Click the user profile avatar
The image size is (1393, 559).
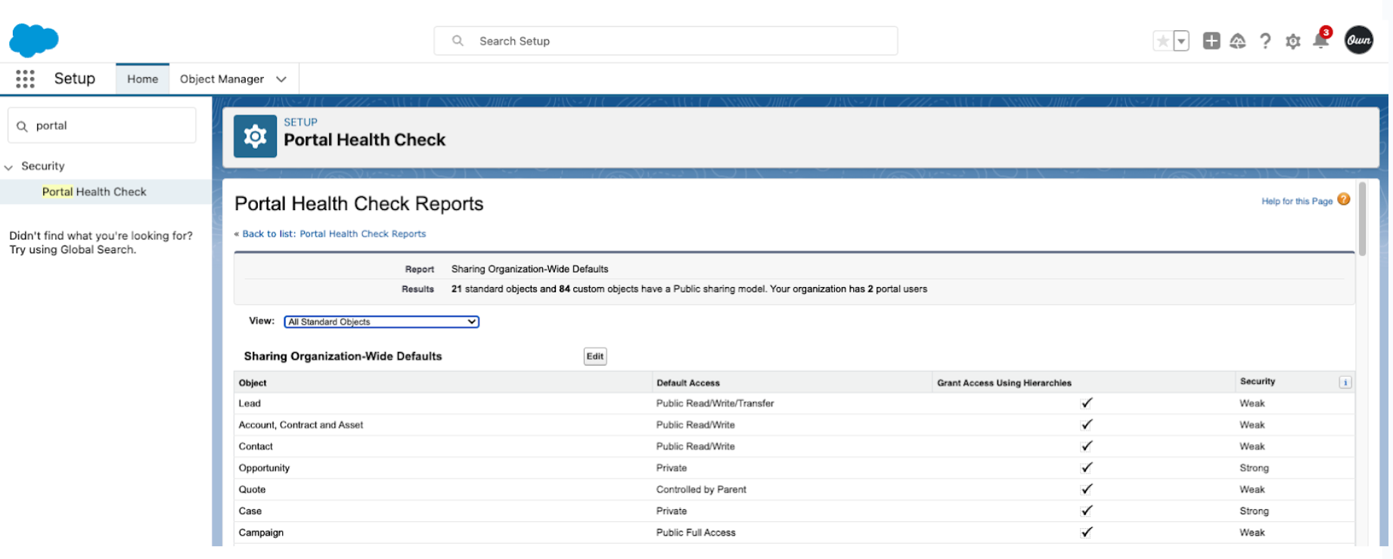click(x=1358, y=41)
